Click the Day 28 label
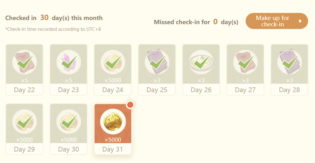Image resolution: width=315 pixels, height=163 pixels. pos(290,90)
